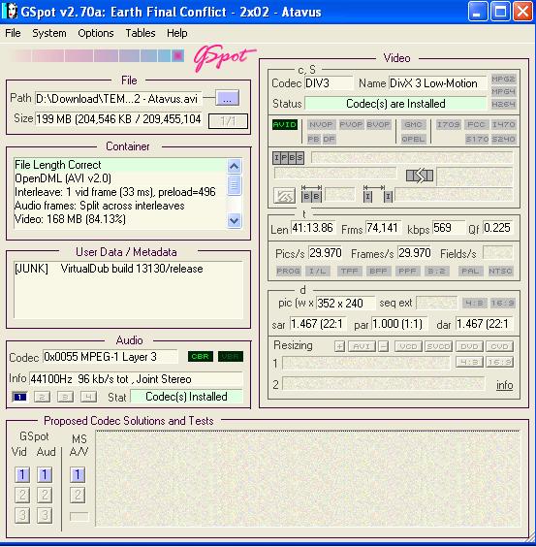The width and height of the screenshot is (536, 547).
Task: Click the green CBR audio indicator
Action: coord(201,357)
